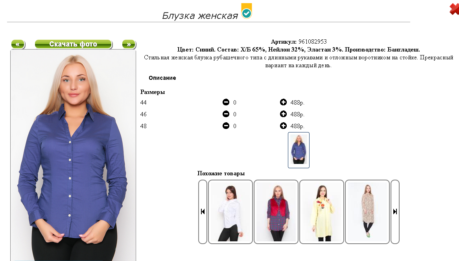Go to next photo with » button
Screen dimensions: 459x261
[129, 44]
